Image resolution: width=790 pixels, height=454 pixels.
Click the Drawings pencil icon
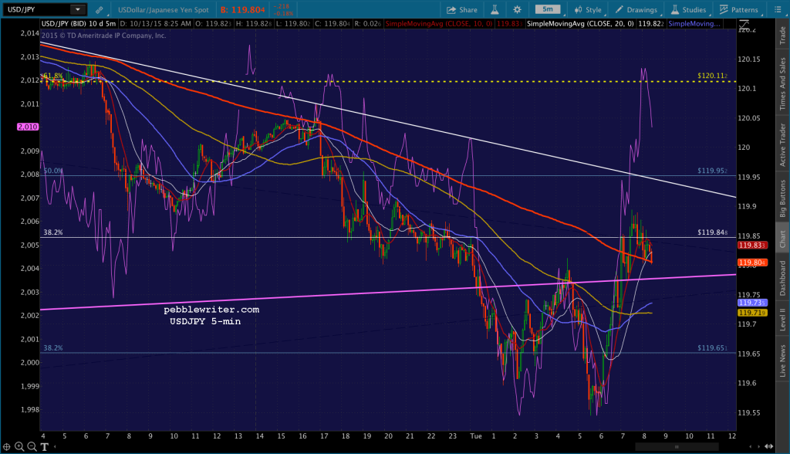620,9
